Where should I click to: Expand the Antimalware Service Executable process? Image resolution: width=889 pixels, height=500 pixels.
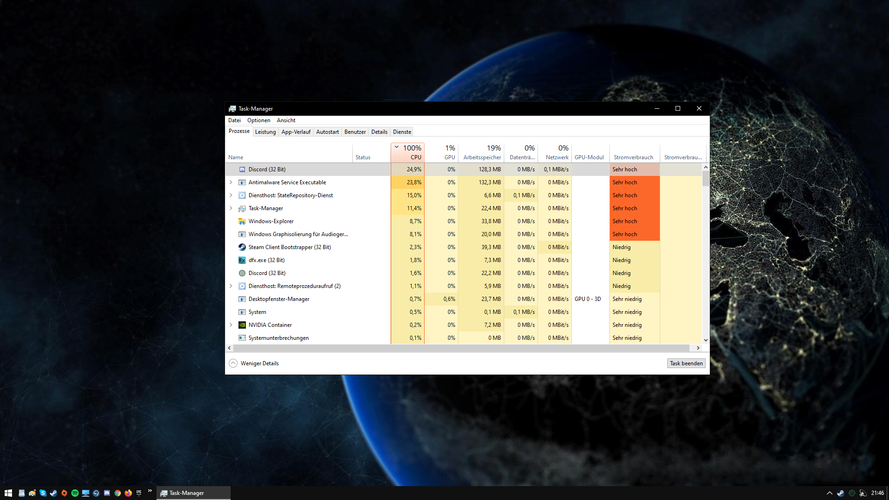click(231, 182)
